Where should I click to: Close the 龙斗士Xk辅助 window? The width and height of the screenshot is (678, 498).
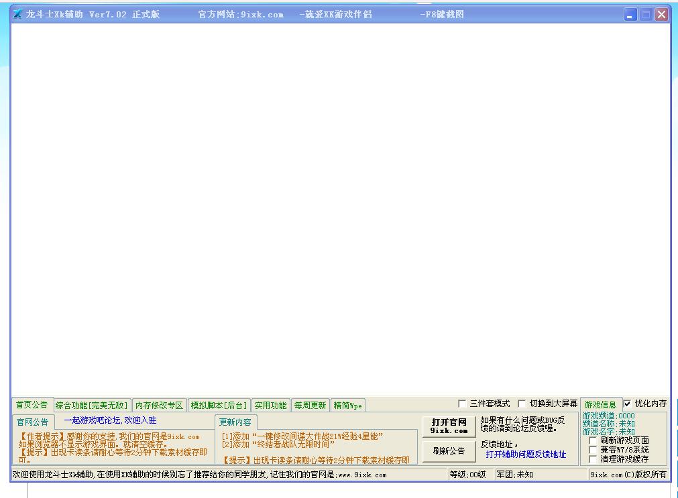pos(661,15)
